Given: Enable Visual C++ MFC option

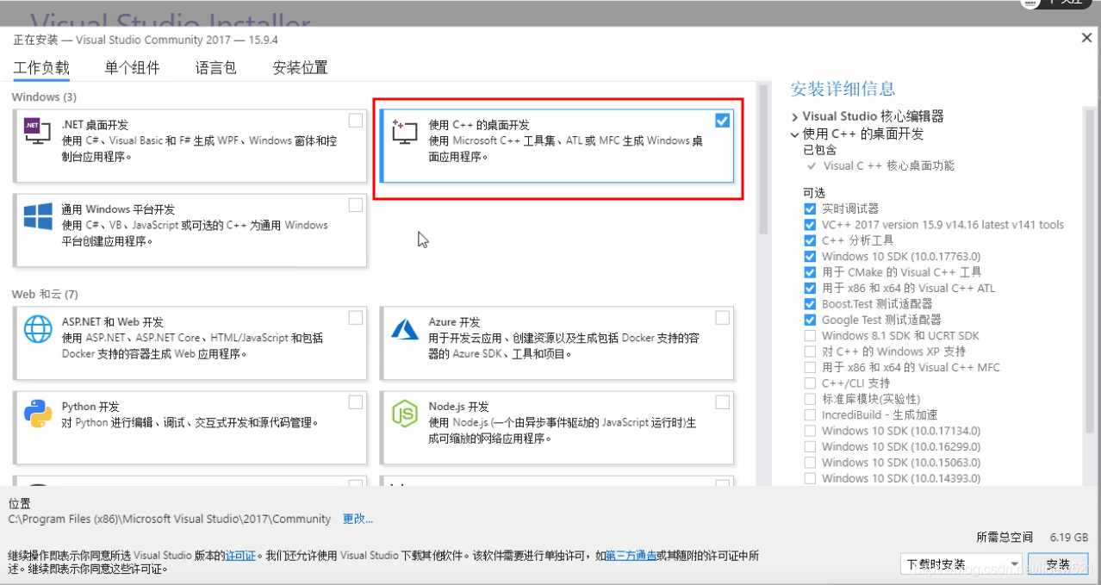Looking at the screenshot, I should [810, 367].
